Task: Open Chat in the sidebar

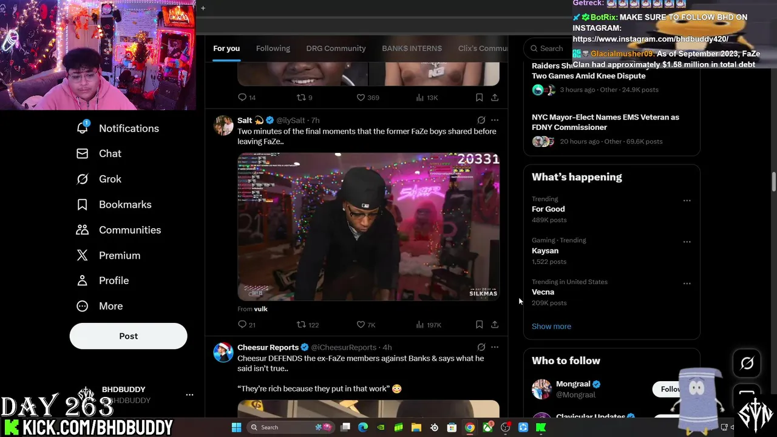Action: [x=98, y=154]
